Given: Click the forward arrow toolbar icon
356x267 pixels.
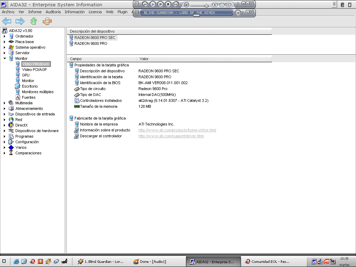Looking at the screenshot, I should pyautogui.click(x=20, y=21).
